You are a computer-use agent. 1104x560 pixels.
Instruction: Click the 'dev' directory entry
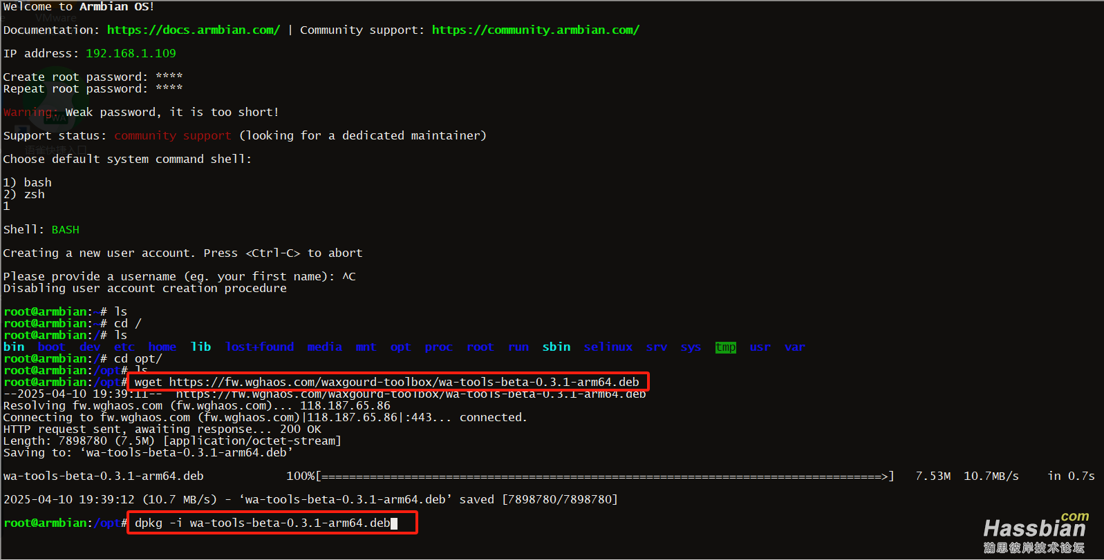click(x=90, y=347)
